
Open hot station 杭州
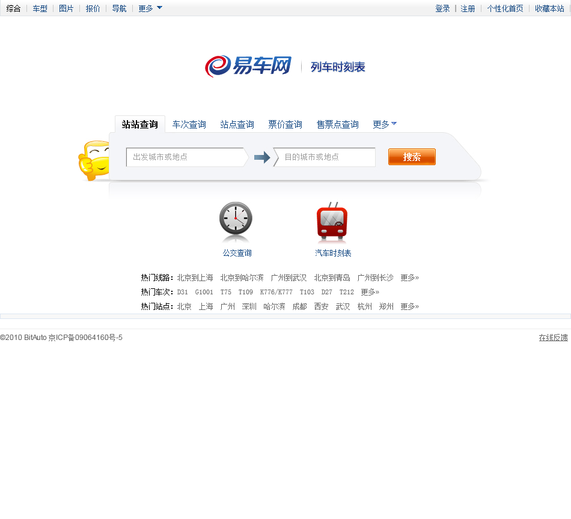coord(364,306)
